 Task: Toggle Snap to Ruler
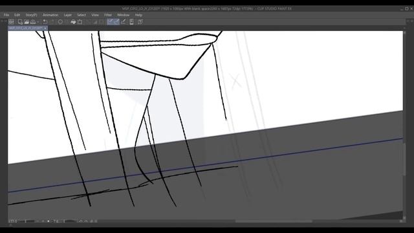click(110, 22)
